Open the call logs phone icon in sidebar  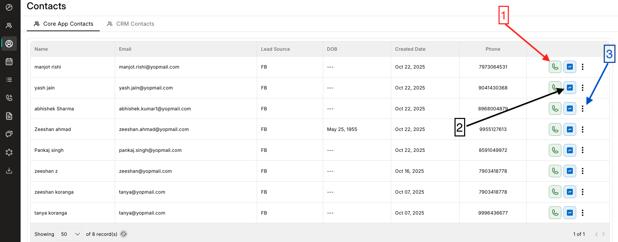click(x=9, y=98)
